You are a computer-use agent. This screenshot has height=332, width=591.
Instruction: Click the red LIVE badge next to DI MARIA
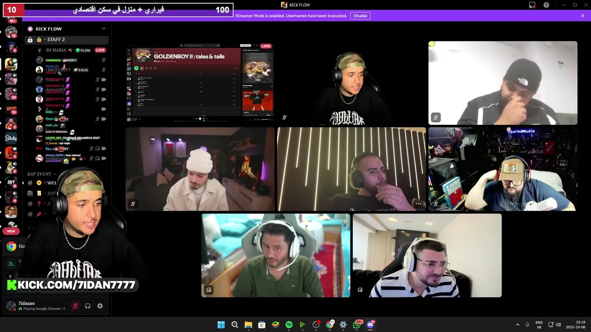click(x=100, y=50)
